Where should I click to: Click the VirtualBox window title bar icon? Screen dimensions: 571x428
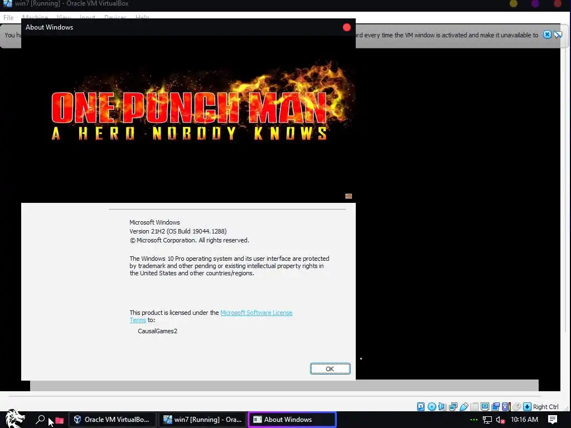click(7, 3)
